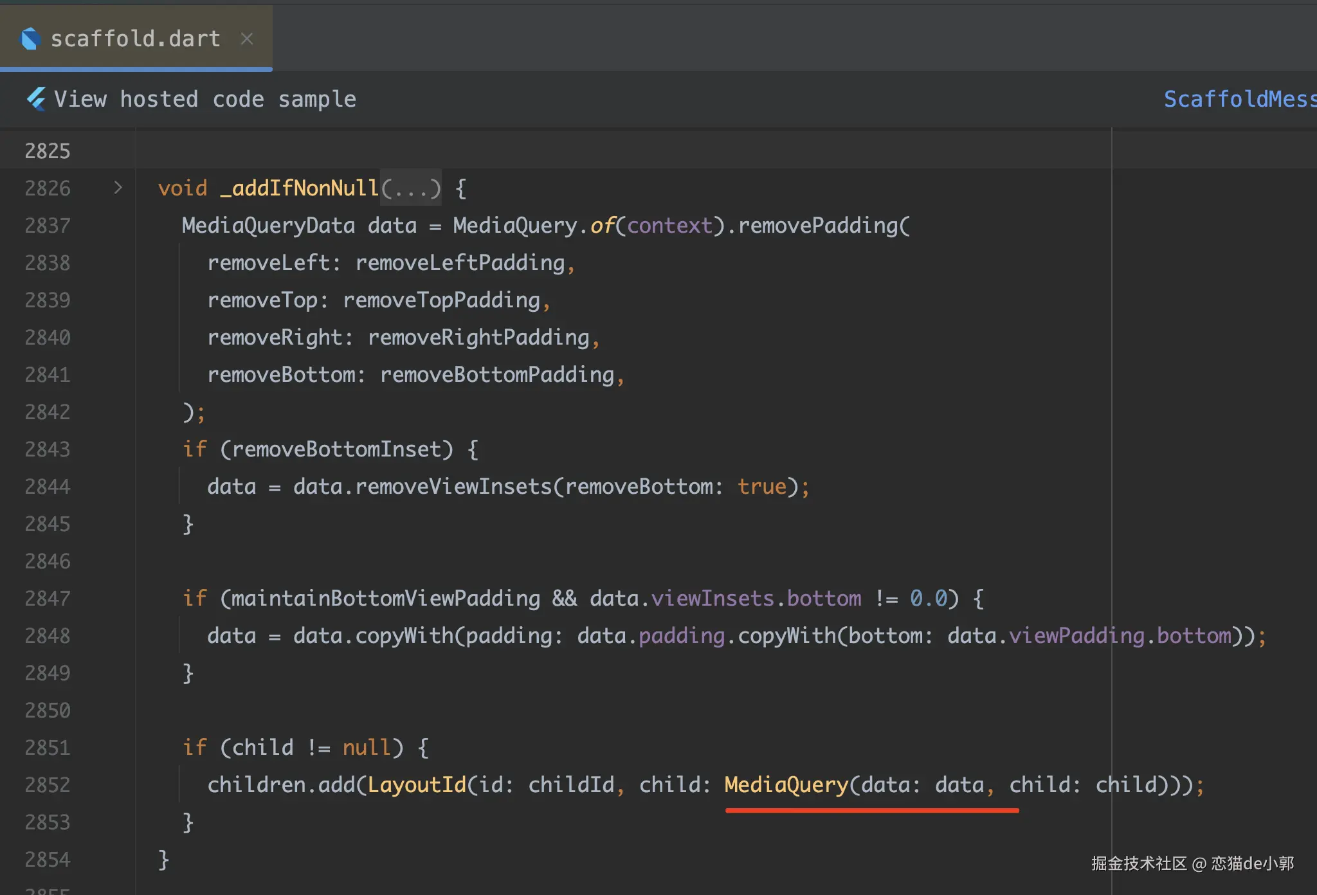Viewport: 1317px width, 895px height.
Task: Place cursor on maintainBottomViewPadding identifier
Action: pos(385,599)
